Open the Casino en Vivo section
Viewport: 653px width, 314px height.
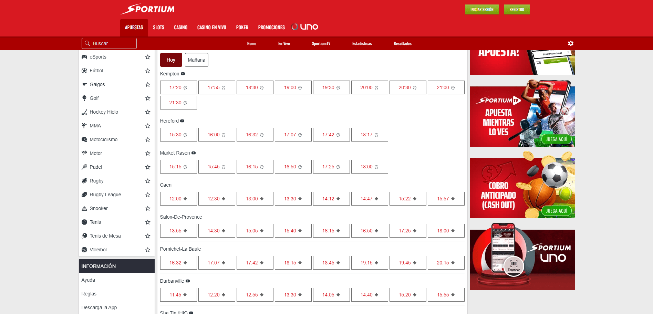[211, 28]
